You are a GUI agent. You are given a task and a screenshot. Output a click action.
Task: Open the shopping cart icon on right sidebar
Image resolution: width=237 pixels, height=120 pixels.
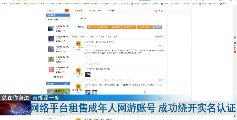235,43
